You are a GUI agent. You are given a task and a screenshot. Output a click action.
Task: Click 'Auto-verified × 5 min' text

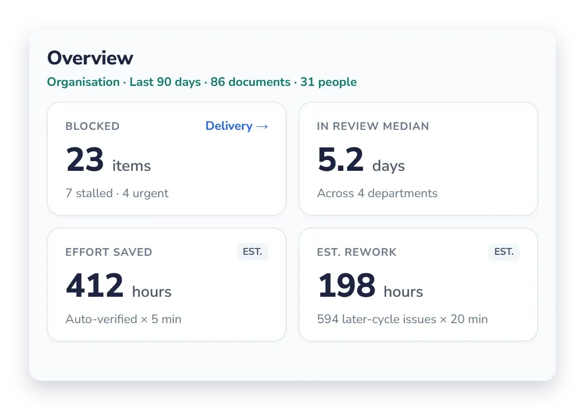click(x=123, y=319)
